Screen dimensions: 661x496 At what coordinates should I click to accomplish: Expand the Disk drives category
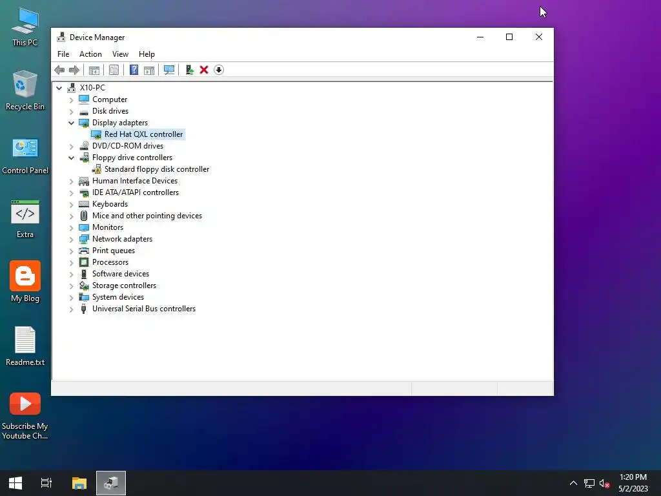pyautogui.click(x=71, y=112)
